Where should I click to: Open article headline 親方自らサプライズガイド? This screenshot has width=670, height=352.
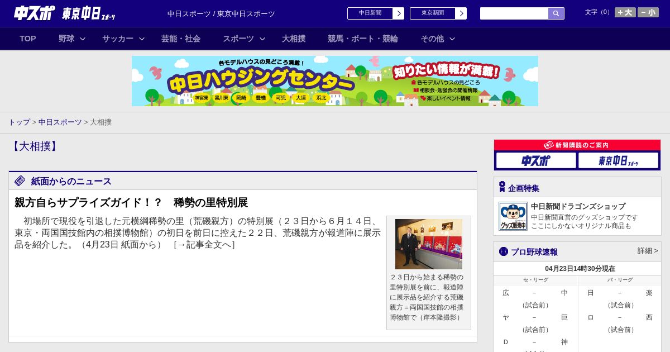131,202
